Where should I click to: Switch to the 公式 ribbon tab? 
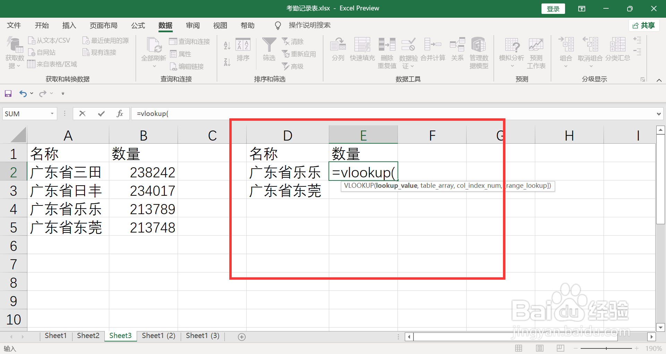click(x=138, y=25)
